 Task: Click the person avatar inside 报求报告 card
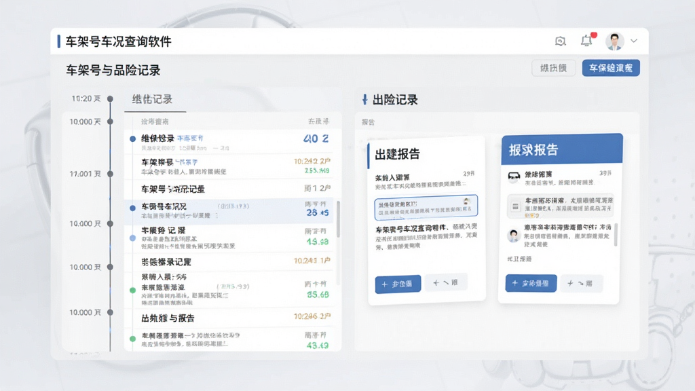coord(514,236)
